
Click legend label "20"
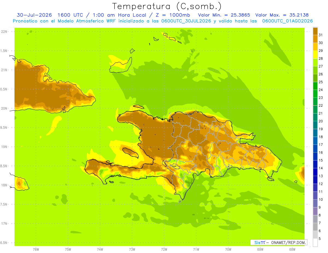coord(321,121)
